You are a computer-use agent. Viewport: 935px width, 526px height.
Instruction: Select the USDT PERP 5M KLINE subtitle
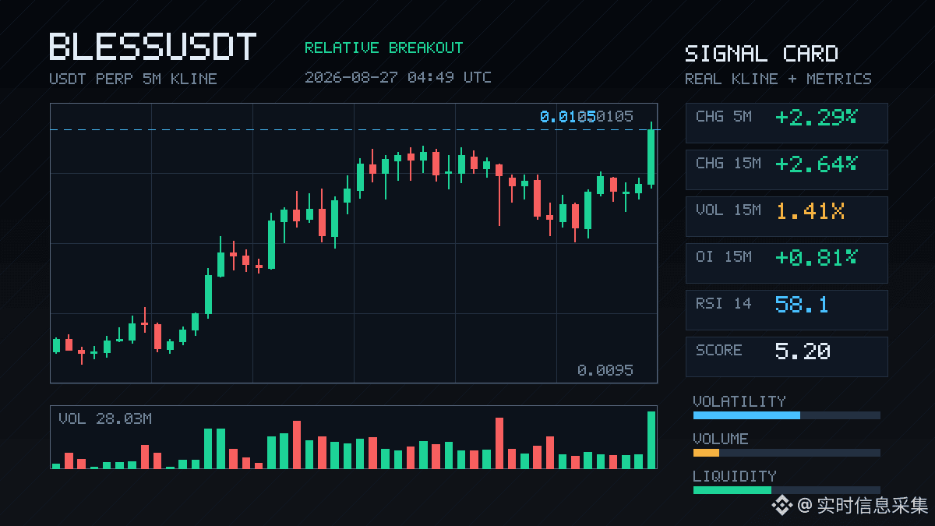coord(133,79)
